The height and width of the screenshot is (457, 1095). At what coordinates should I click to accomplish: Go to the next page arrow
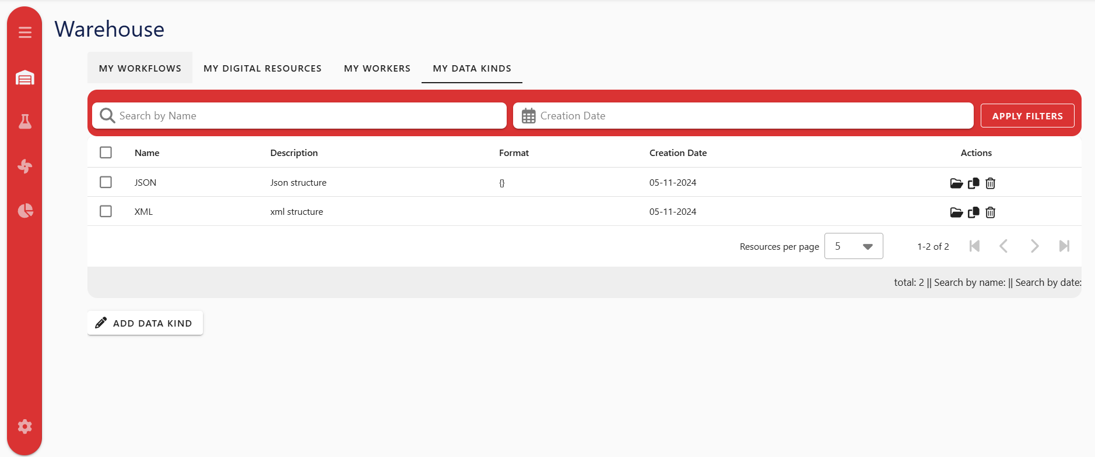[1034, 246]
